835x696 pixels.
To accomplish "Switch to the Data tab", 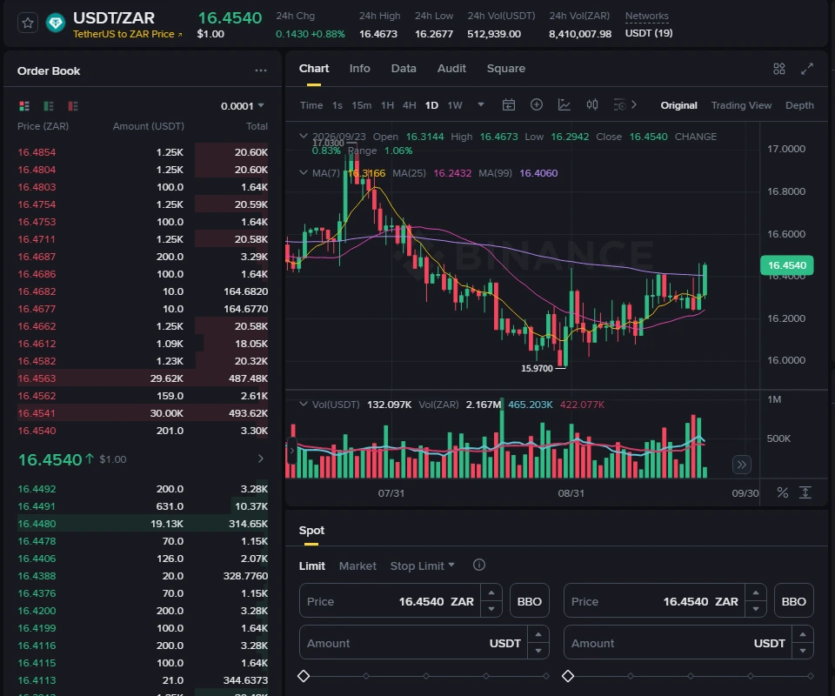I will point(404,68).
